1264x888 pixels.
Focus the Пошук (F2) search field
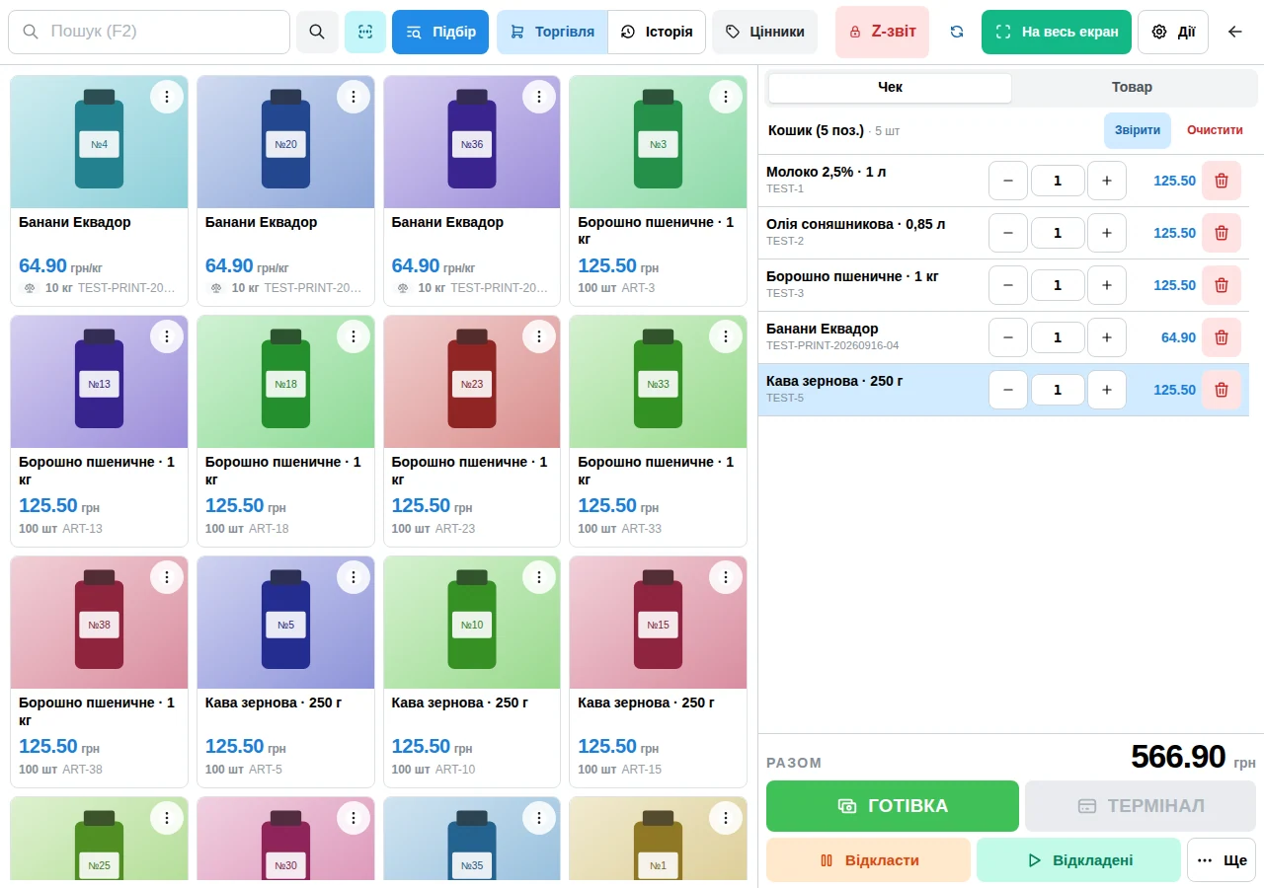[149, 32]
